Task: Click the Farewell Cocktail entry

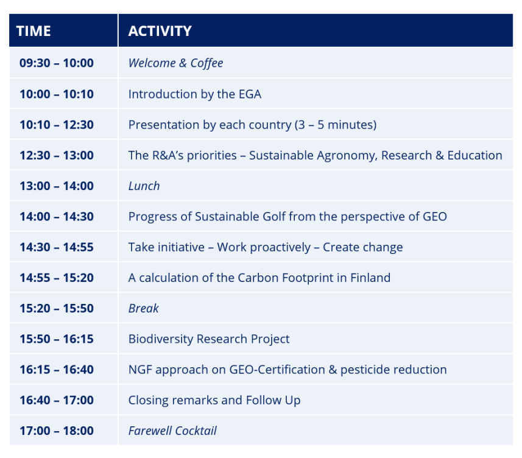Action: point(172,431)
